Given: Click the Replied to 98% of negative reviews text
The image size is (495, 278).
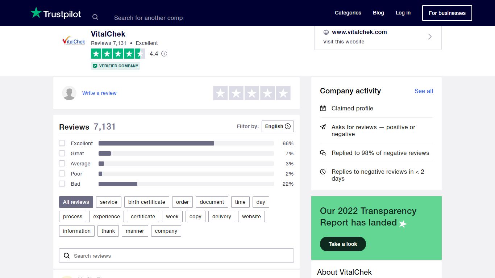Looking at the screenshot, I should pyautogui.click(x=380, y=153).
